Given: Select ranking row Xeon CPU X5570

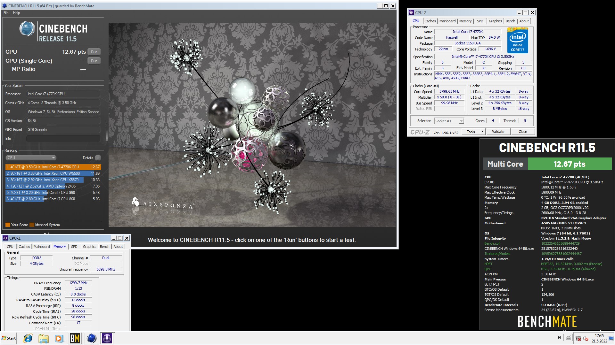Looking at the screenshot, I should click(x=53, y=180).
